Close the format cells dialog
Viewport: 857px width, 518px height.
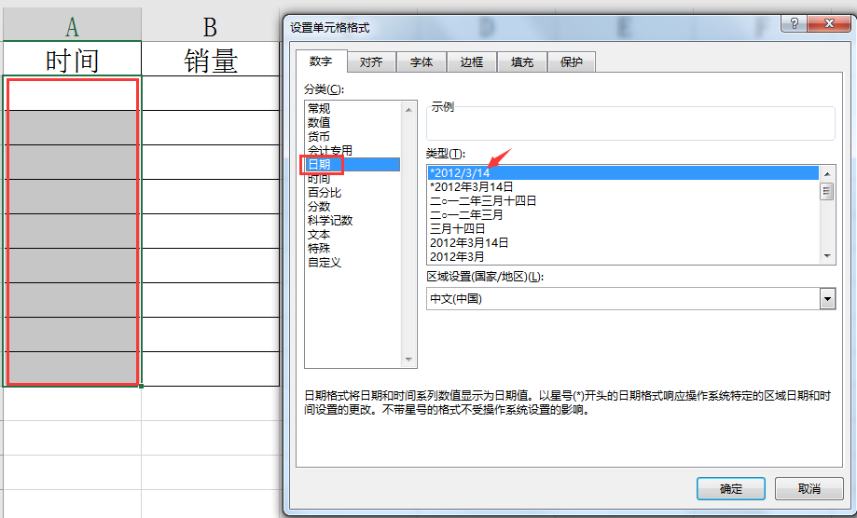point(829,23)
